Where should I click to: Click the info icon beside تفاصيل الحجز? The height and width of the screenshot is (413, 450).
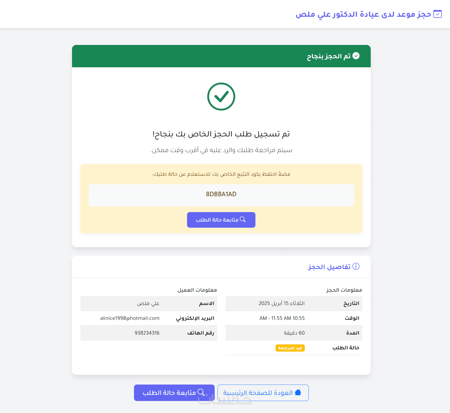tap(356, 266)
